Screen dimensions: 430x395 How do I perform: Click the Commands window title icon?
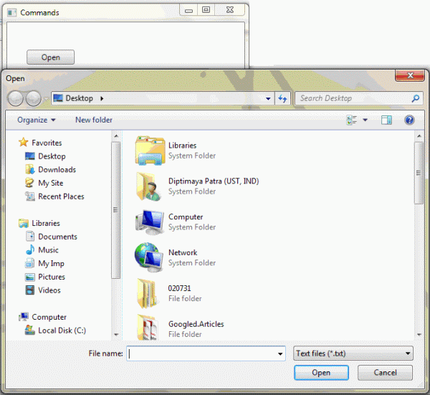(x=11, y=13)
